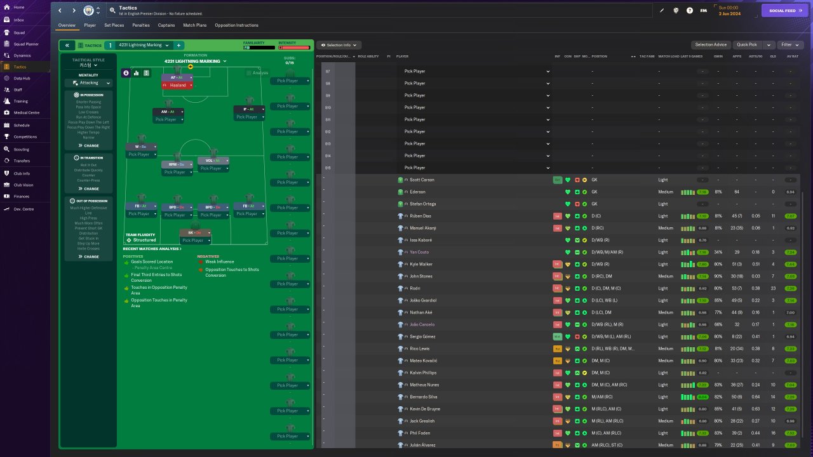This screenshot has height=457, width=813.
Task: Open the Recent Matches Analysis link
Action: tap(152, 249)
